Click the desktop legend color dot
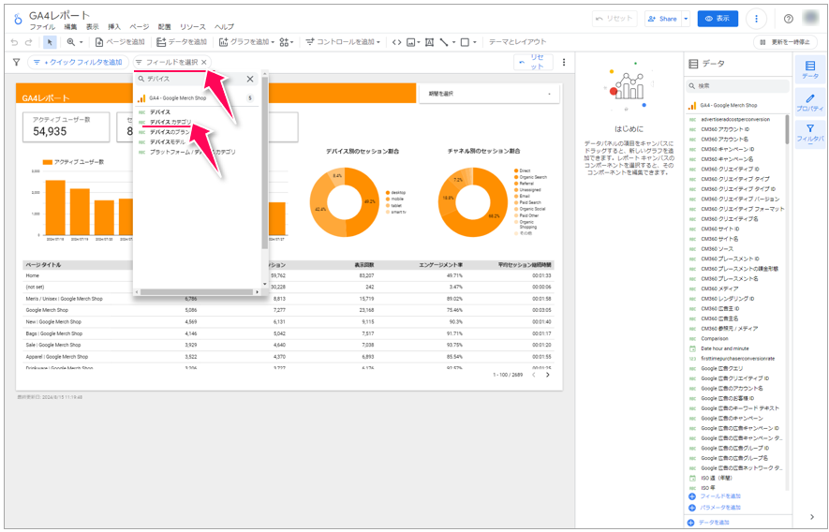 pyautogui.click(x=388, y=193)
